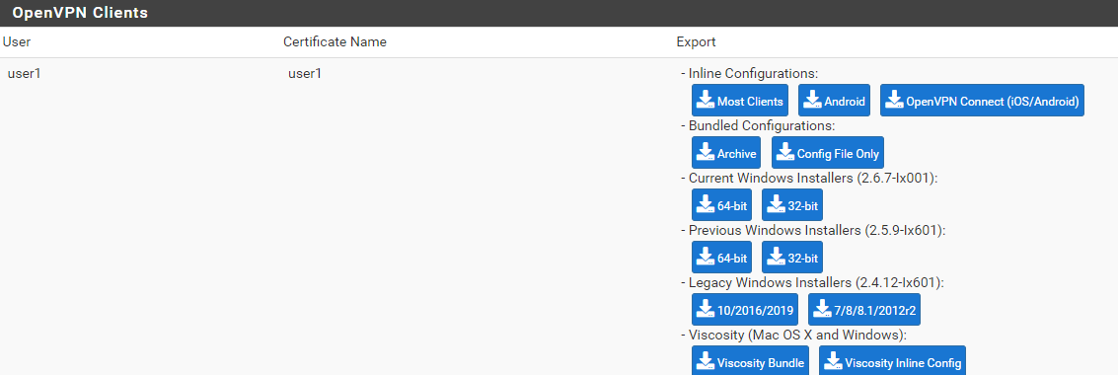The width and height of the screenshot is (1118, 375).
Task: Get current 2.6.7 64-bit Windows installer
Action: (722, 205)
